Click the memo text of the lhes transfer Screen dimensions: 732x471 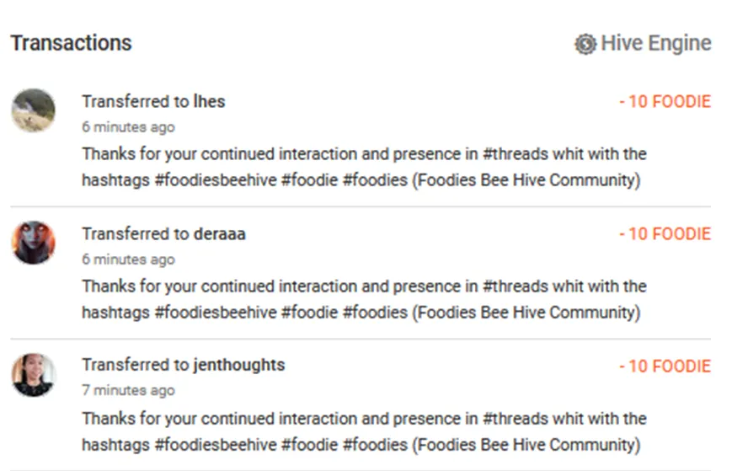362,167
